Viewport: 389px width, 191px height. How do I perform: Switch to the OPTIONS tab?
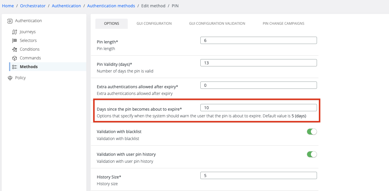pos(111,23)
